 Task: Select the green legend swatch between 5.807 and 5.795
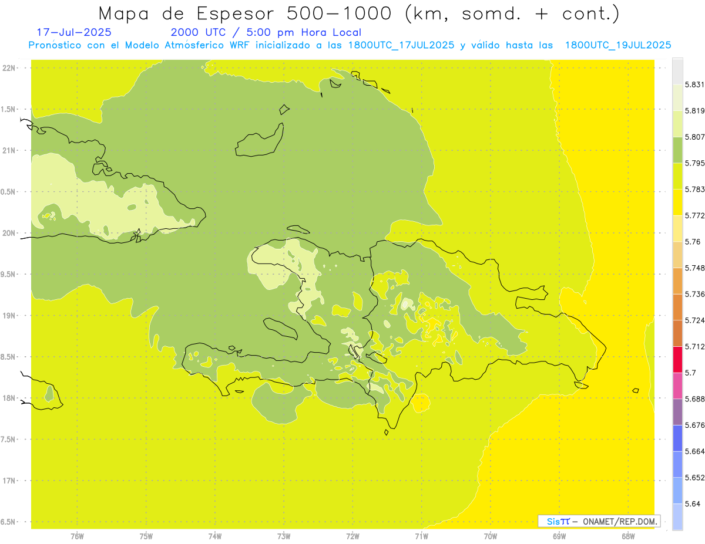coord(677,150)
